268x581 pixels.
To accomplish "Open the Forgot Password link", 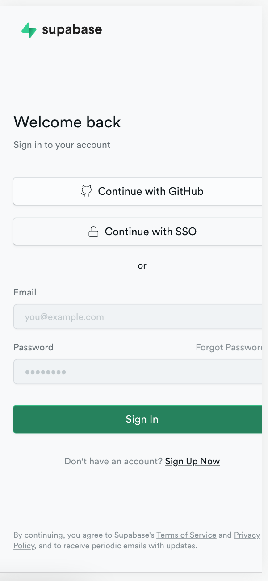I will click(229, 347).
